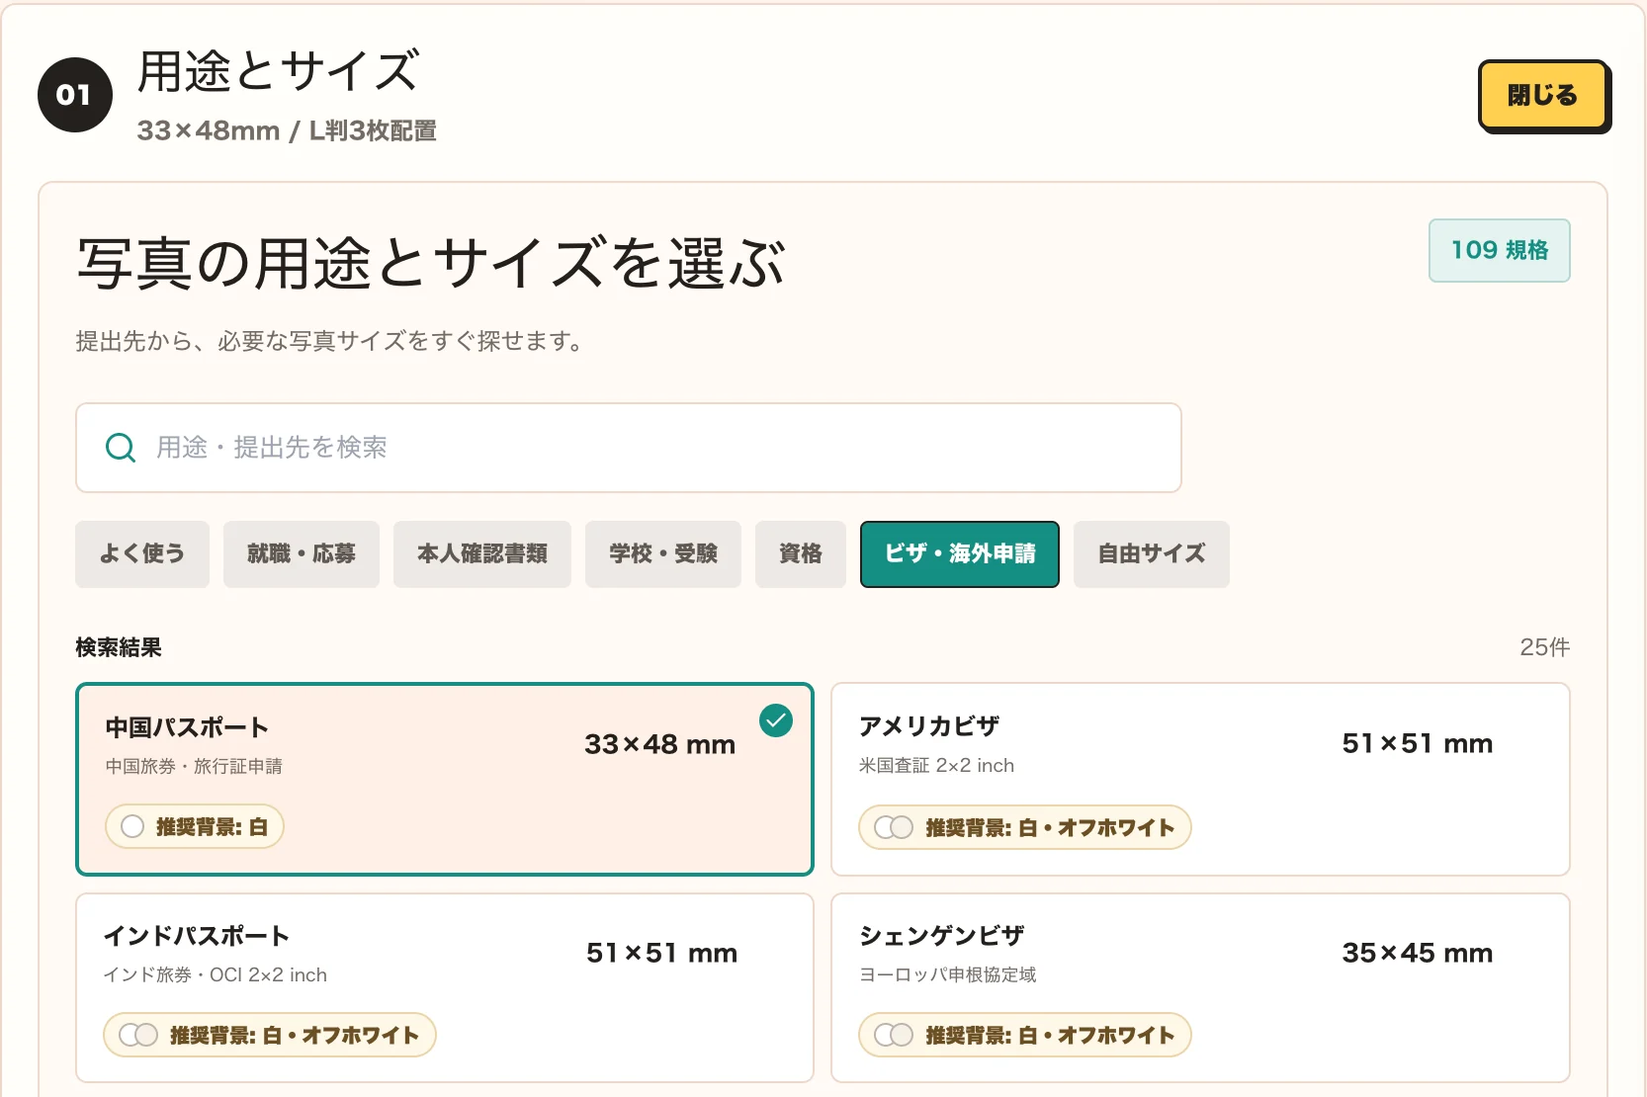Click the description text 提出先から、必要な写真サイズをすぐ探せます。
Viewport: 1647px width, 1097px height.
coord(332,341)
